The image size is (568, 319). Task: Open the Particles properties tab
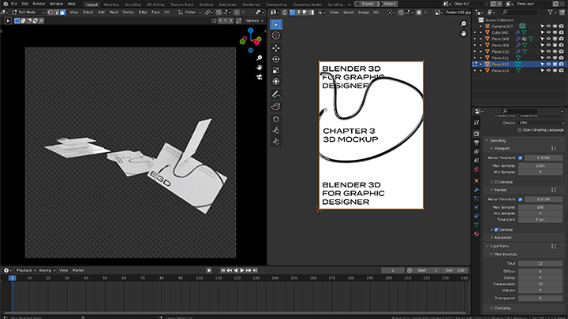(x=476, y=198)
